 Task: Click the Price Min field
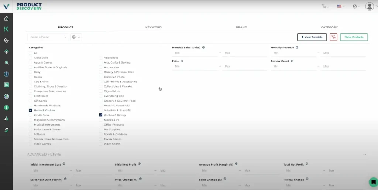coord(195,67)
